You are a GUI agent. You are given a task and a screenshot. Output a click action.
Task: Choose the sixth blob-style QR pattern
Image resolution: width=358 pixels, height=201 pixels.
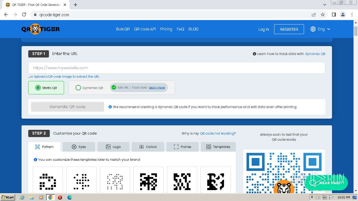coord(216,180)
